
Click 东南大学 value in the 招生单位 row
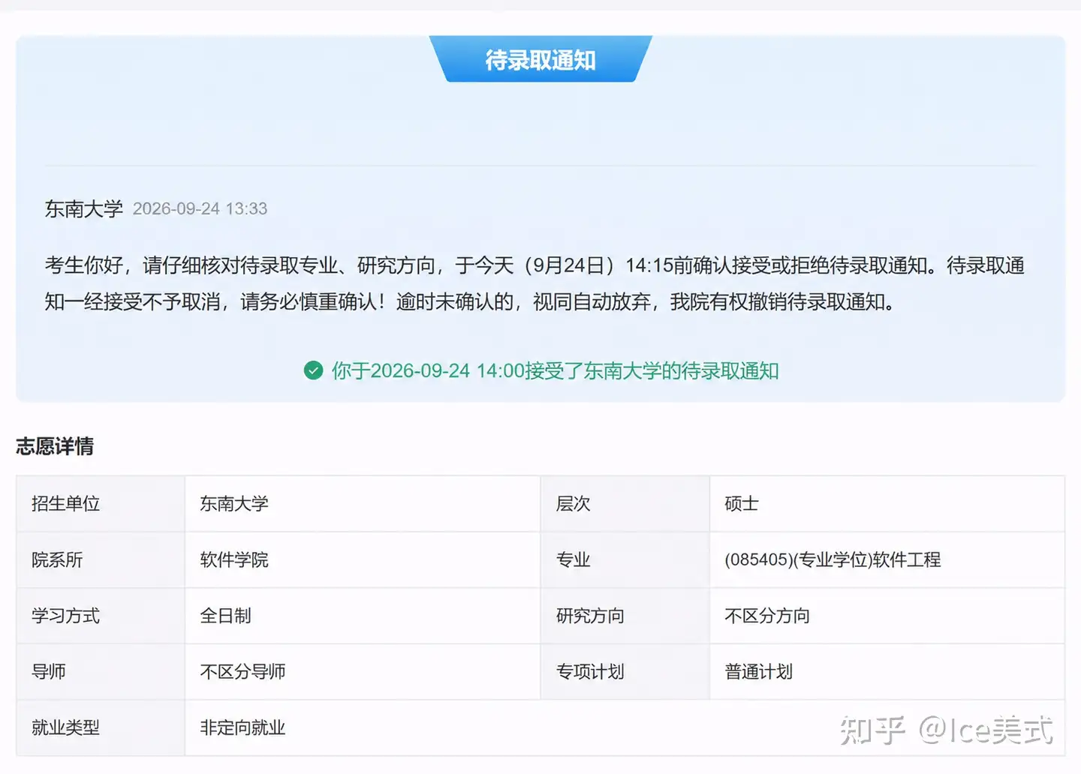(363, 504)
